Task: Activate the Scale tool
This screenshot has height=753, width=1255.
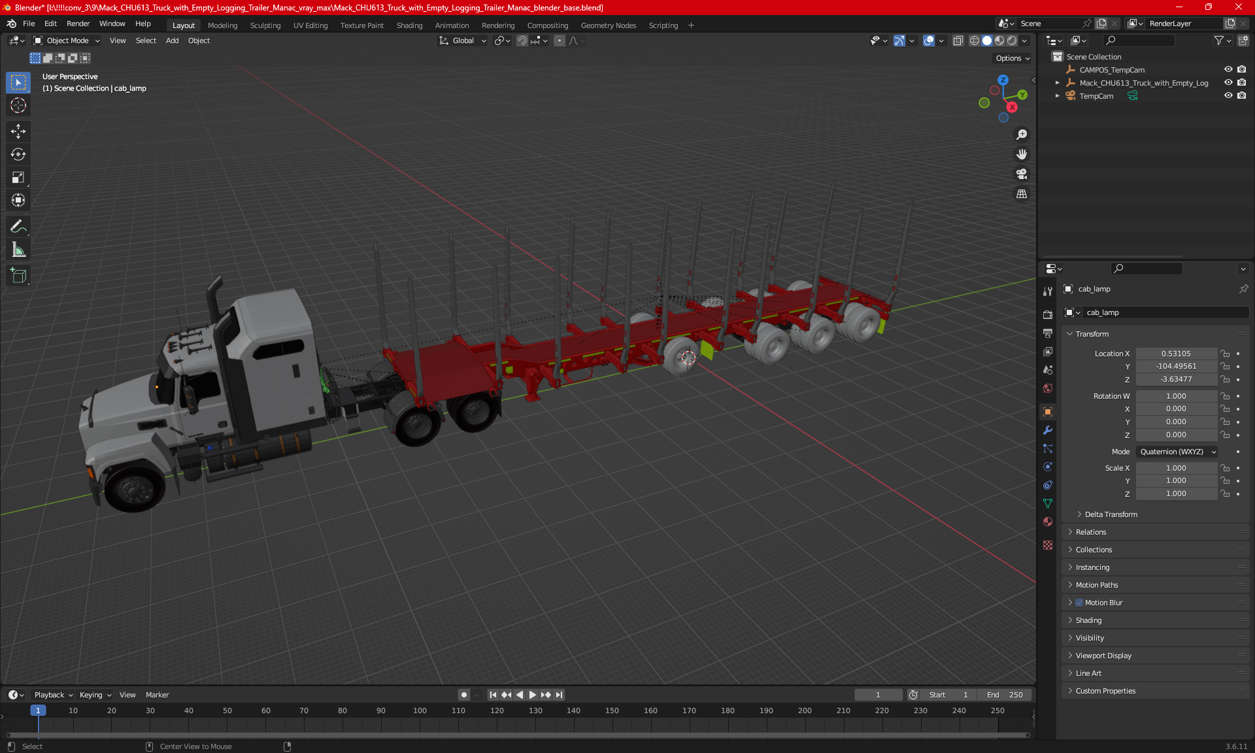Action: [x=18, y=177]
